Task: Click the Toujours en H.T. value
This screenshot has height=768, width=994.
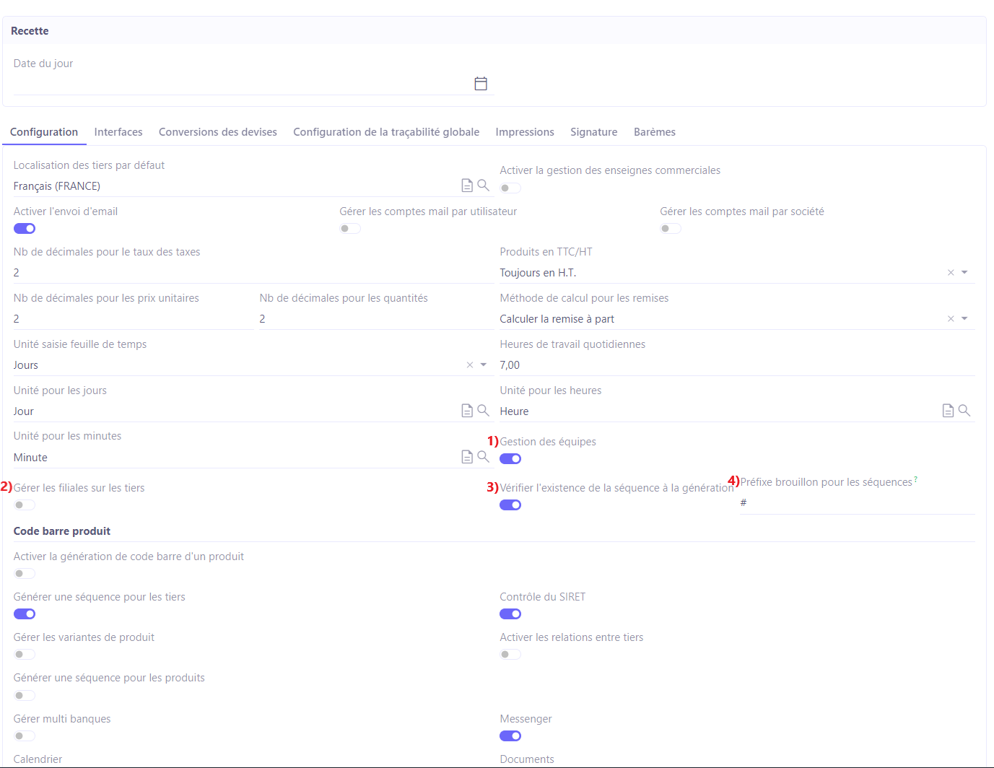Action: [538, 273]
